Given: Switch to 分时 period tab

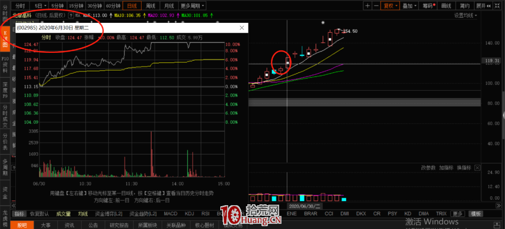Looking at the screenshot, I should 20,6.
